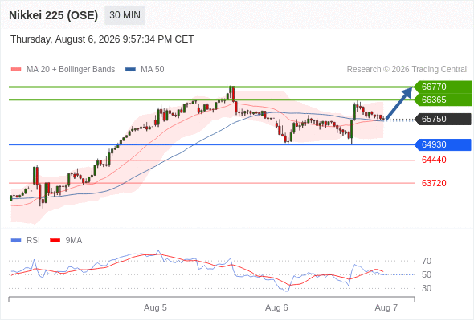Click the blue upward trend arrow

pos(399,103)
